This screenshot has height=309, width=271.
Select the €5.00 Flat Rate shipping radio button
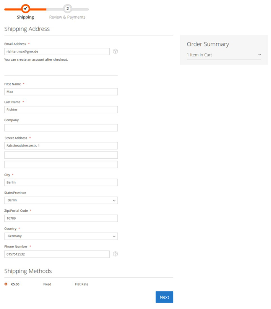6,284
